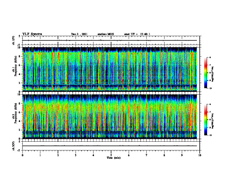Click the ch.2 spectrogram color bar
Image resolution: width=225 pixels, height=174 pixels.
205,120
